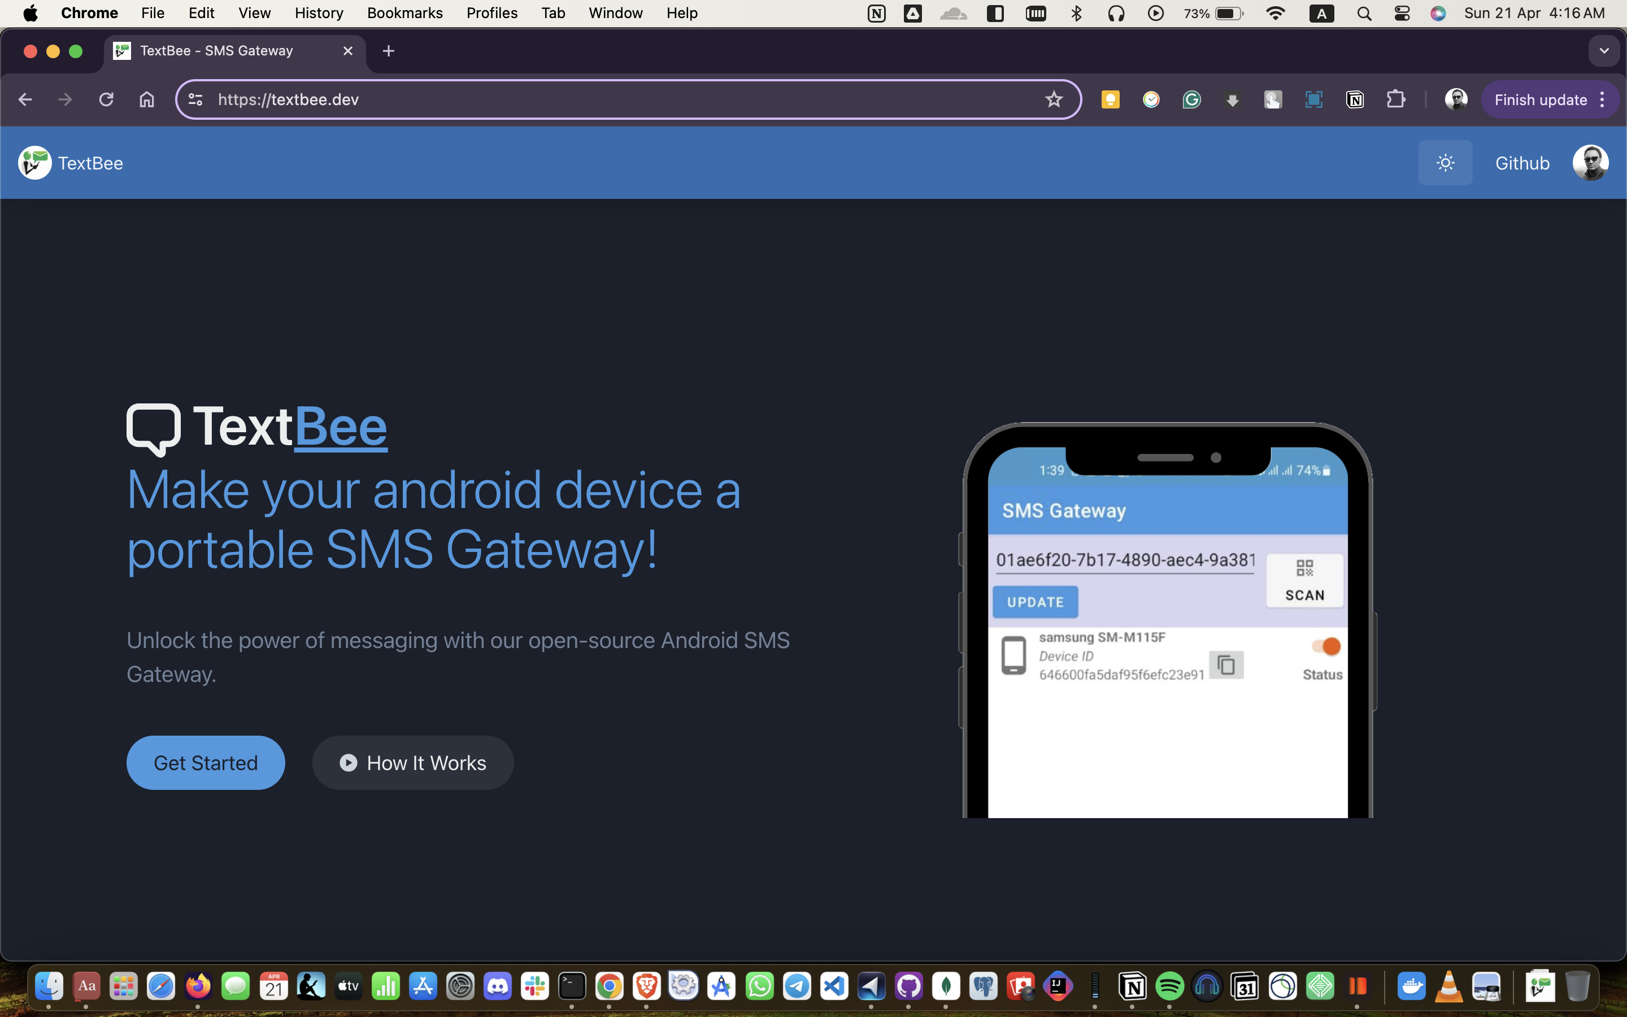Open the Notion web clipper extension

1355,99
